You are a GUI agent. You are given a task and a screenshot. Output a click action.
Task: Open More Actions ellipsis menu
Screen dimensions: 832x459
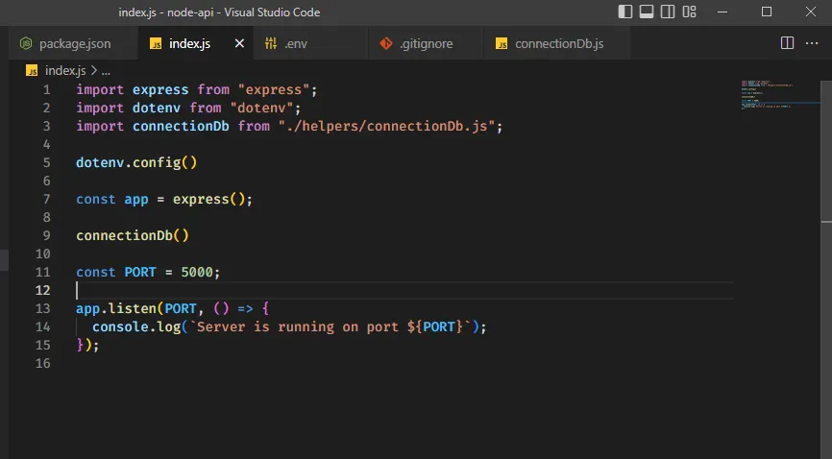812,43
